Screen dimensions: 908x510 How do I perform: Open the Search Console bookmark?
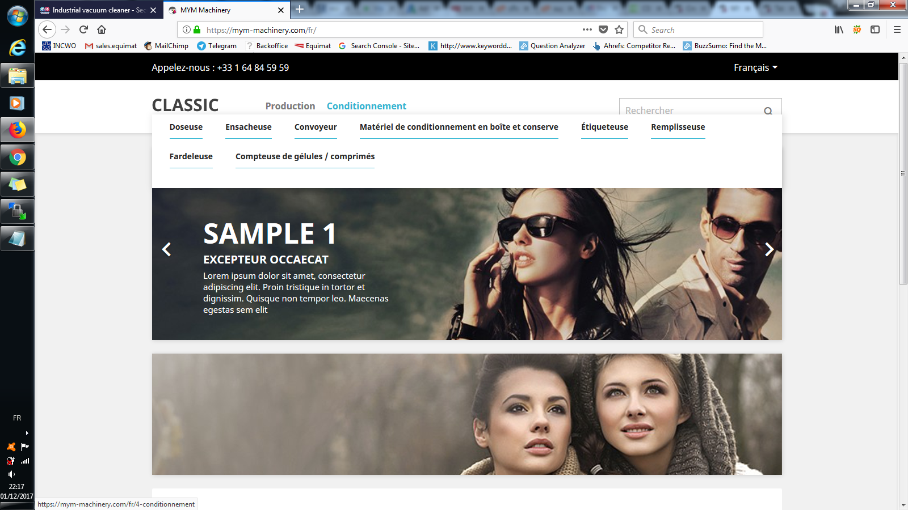pyautogui.click(x=379, y=46)
